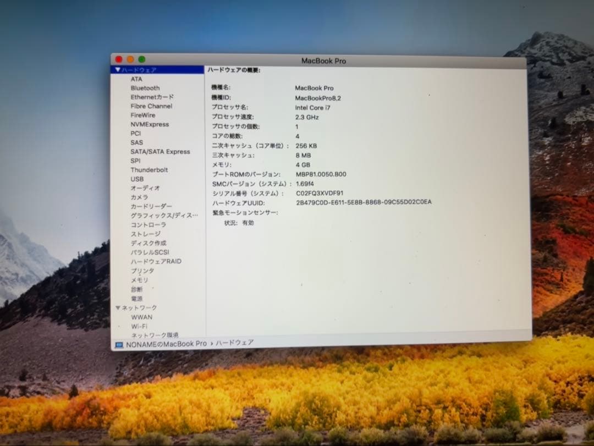Image resolution: width=594 pixels, height=446 pixels.
Task: Open SATA/SATA Express entry
Action: [160, 152]
